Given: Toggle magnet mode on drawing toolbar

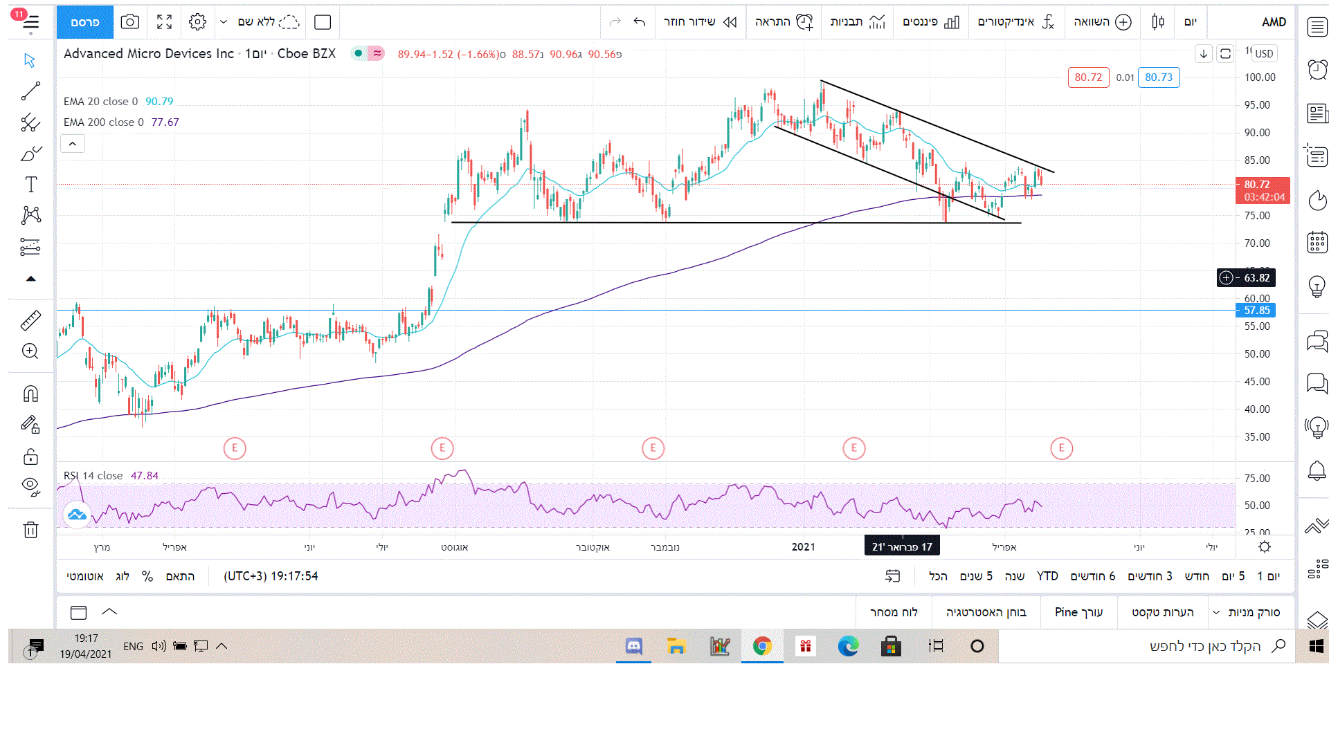Looking at the screenshot, I should tap(30, 394).
